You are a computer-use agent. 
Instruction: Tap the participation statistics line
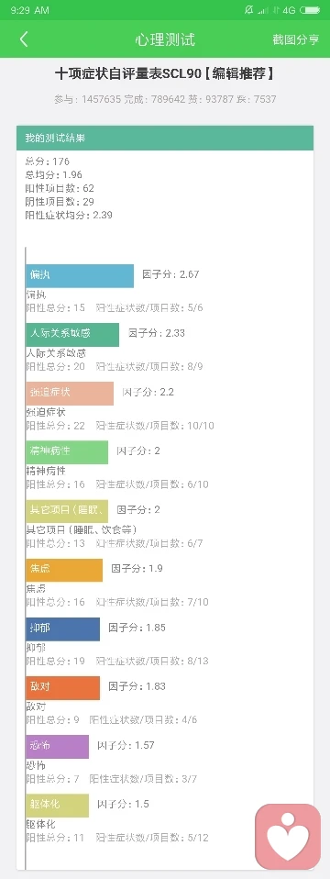click(x=165, y=99)
